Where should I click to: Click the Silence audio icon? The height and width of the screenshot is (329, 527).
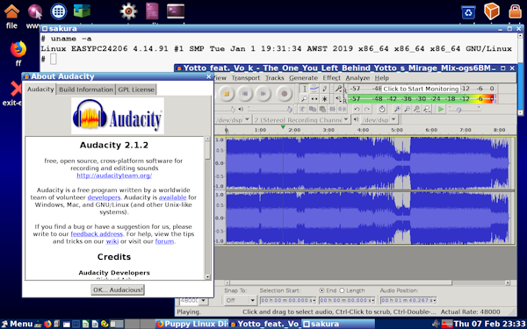343,109
